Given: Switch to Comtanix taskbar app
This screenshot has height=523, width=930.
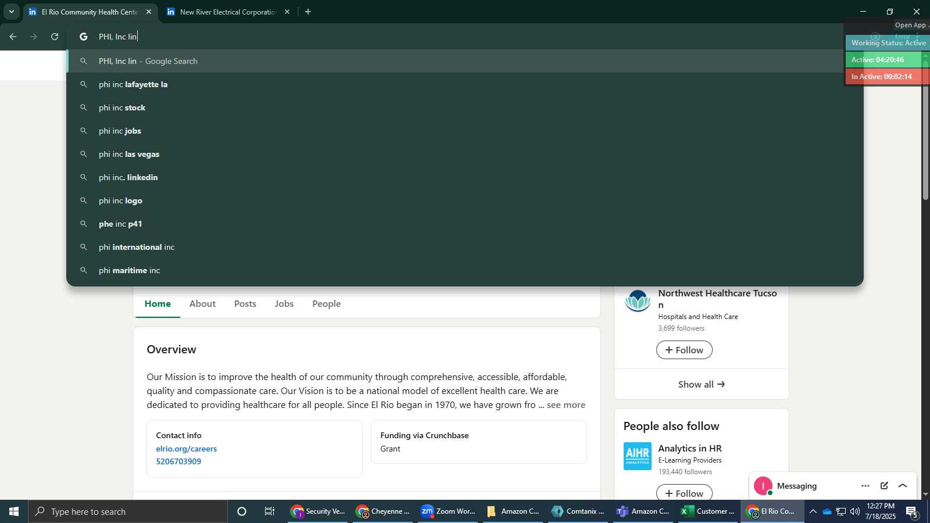Looking at the screenshot, I should (578, 511).
